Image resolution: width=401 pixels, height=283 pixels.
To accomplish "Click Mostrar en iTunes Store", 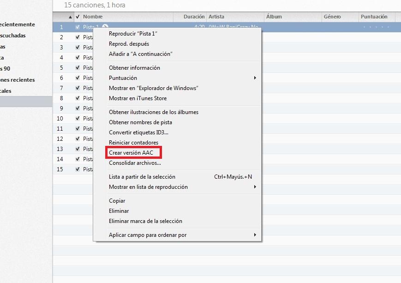I will (138, 98).
